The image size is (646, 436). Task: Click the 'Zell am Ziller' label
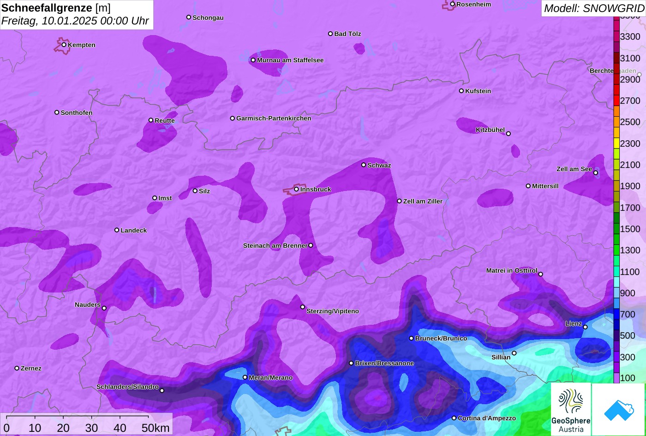click(423, 202)
